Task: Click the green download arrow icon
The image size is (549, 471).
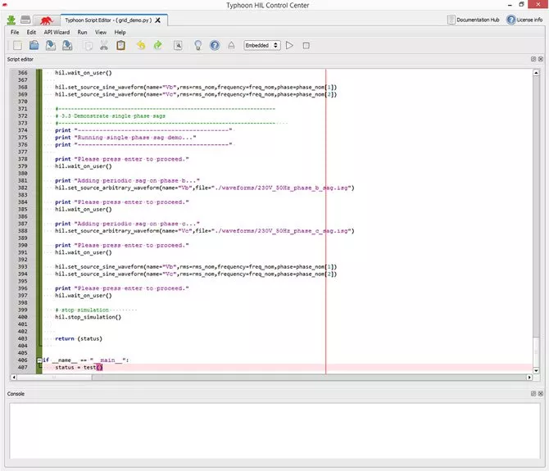Action: [11, 20]
